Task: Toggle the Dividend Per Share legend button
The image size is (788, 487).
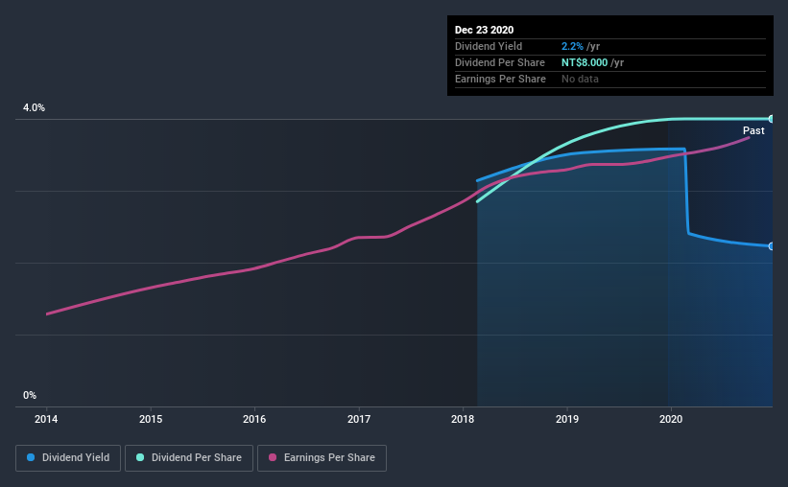Action: 189,458
